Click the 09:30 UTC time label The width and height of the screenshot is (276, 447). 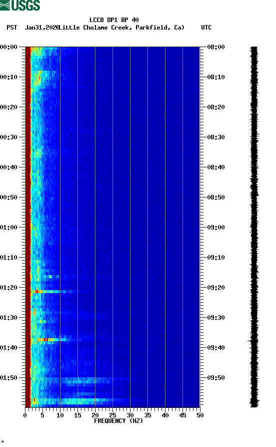tap(216, 318)
